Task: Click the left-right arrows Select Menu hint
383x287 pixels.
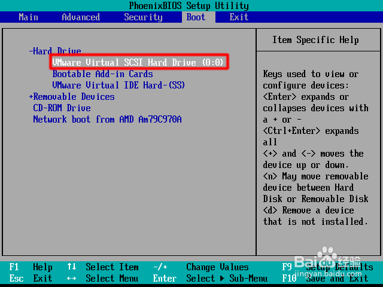Action: click(102, 278)
